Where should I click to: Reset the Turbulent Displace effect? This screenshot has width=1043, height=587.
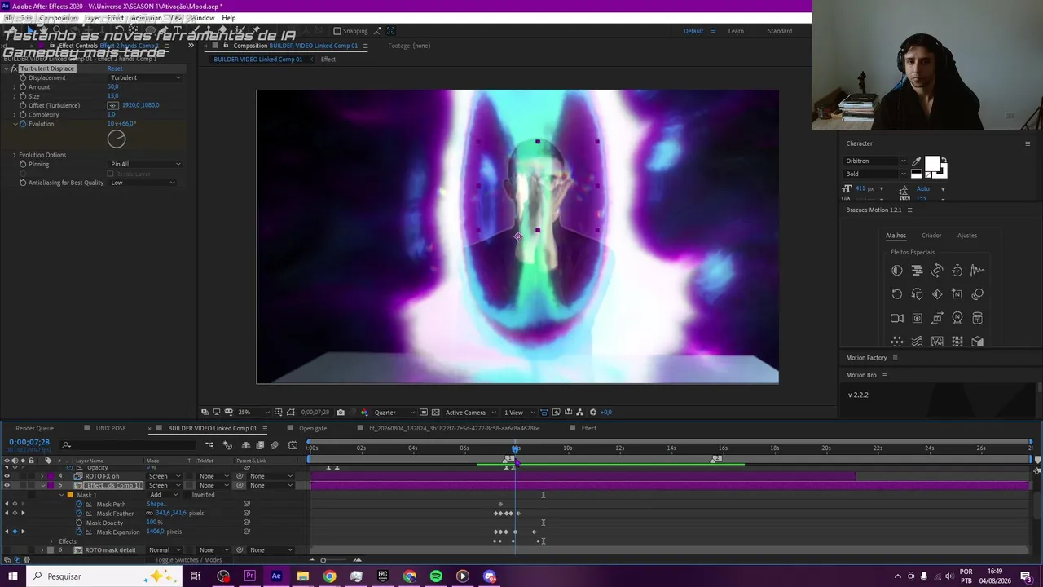pyautogui.click(x=115, y=68)
